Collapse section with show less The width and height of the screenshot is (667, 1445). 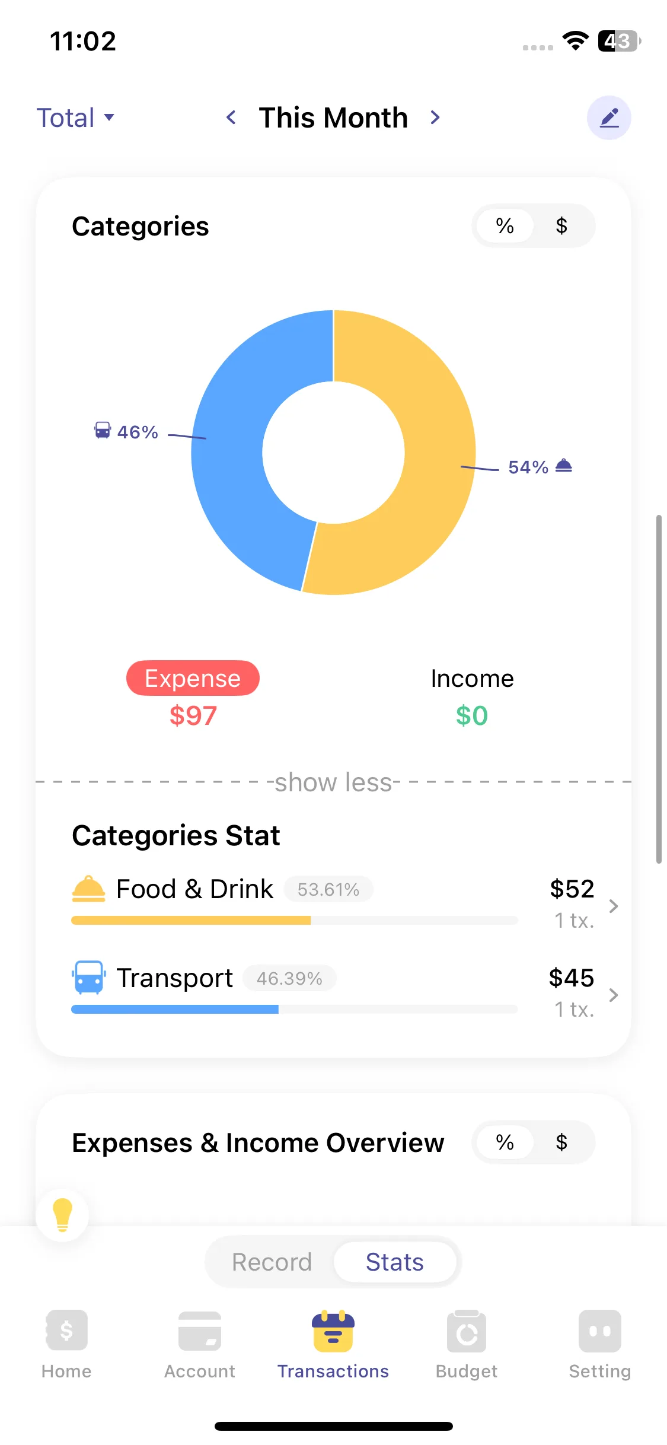(333, 782)
